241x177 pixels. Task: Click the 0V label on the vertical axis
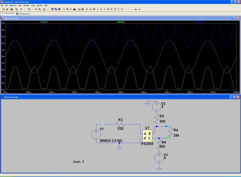click(x=3, y=57)
